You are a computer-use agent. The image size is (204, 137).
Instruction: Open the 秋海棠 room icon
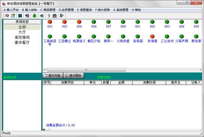pyautogui.click(x=152, y=36)
